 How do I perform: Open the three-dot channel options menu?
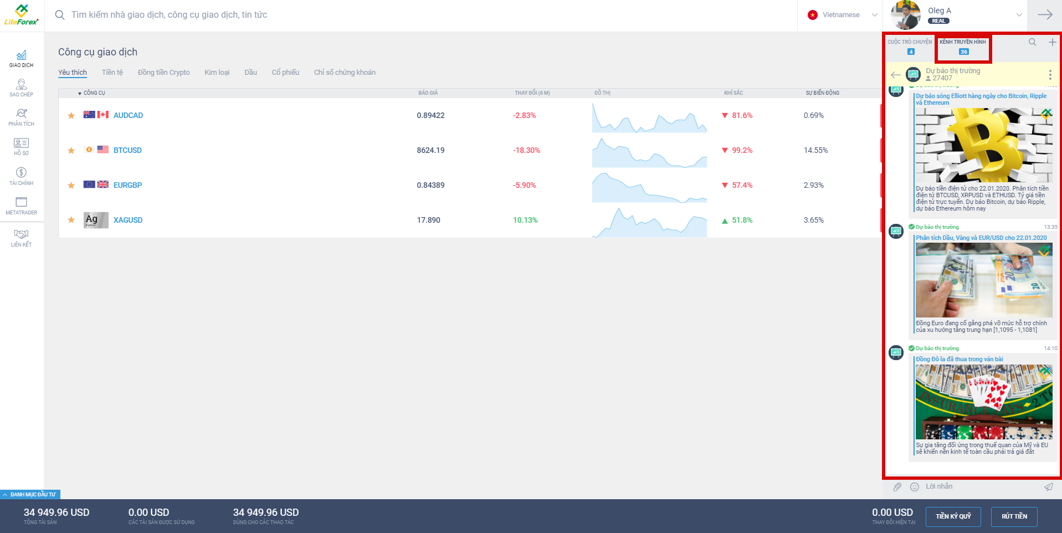coord(1050,75)
